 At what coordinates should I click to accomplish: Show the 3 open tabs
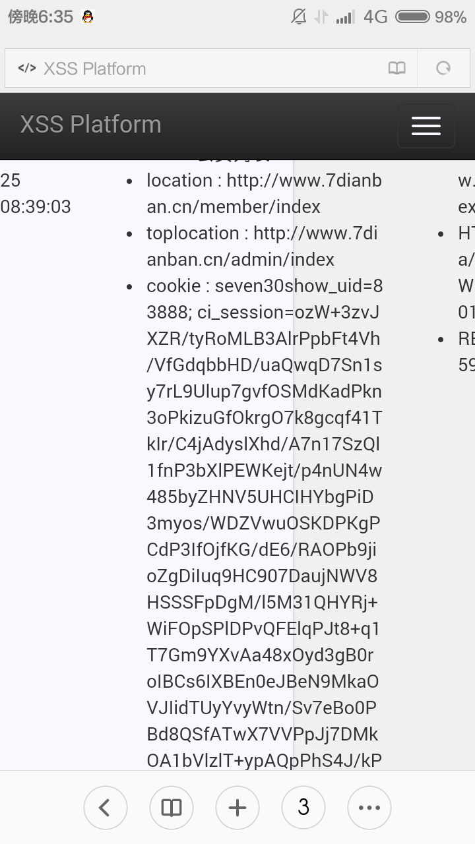[x=303, y=807]
